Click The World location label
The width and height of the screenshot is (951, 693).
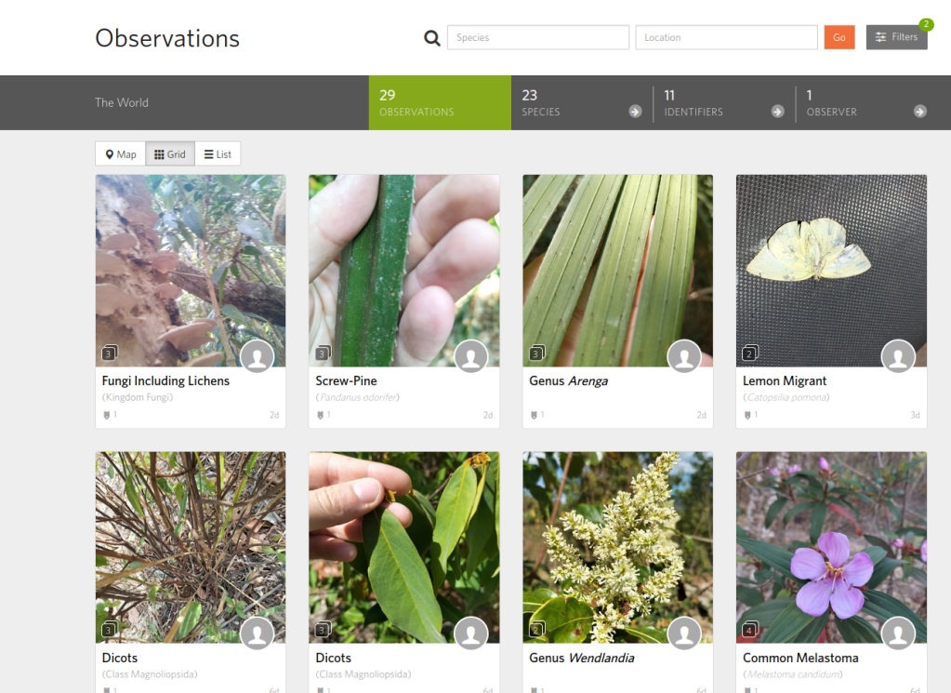tap(122, 102)
